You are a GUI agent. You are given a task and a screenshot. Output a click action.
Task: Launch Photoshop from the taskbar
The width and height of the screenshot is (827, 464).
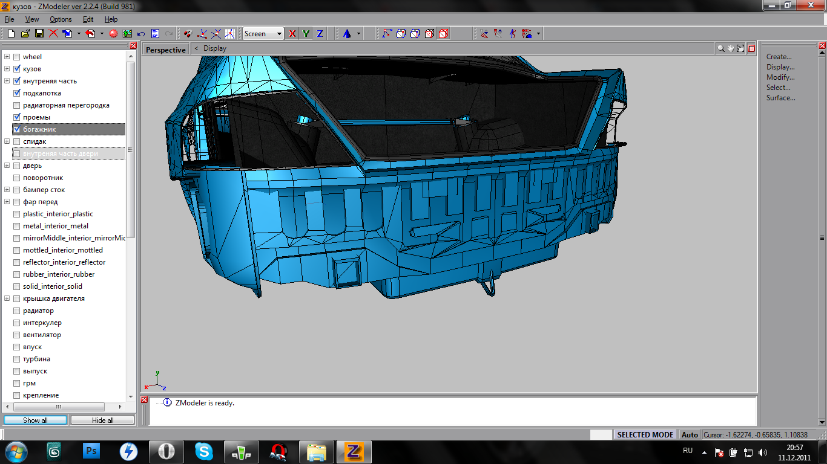pos(92,451)
